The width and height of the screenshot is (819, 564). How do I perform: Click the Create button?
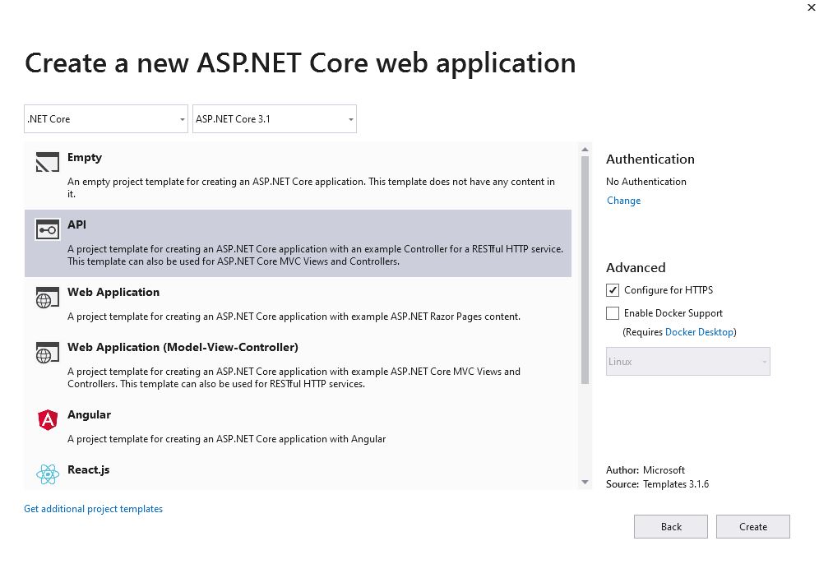[752, 526]
